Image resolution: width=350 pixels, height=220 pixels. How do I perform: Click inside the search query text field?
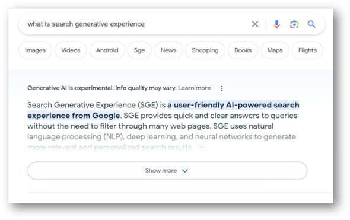pos(134,24)
